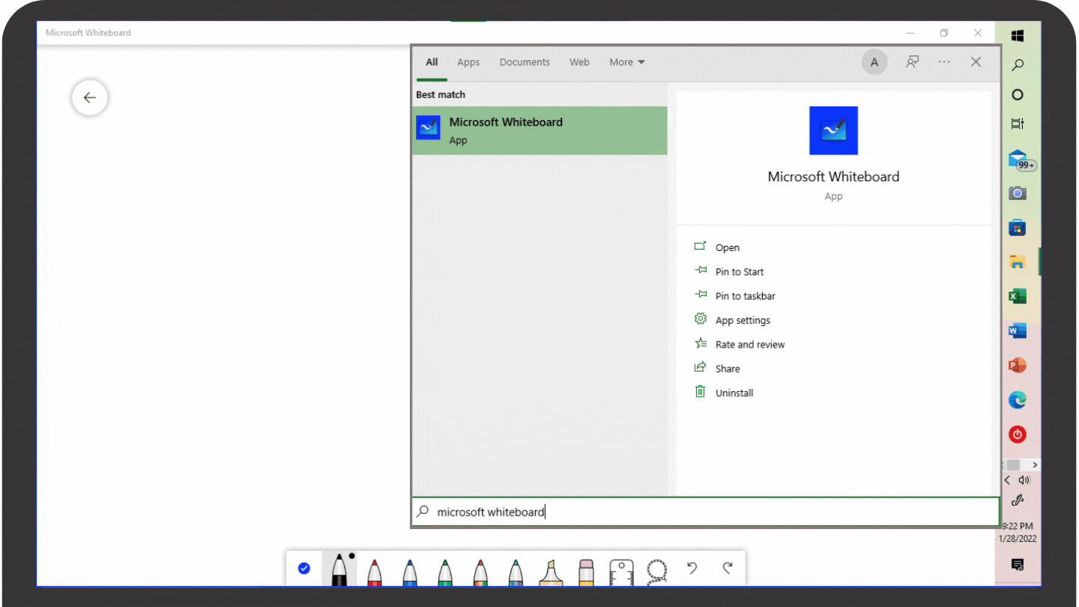
Task: Click the large Microsoft Whiteboard app tile icon
Action: (833, 130)
